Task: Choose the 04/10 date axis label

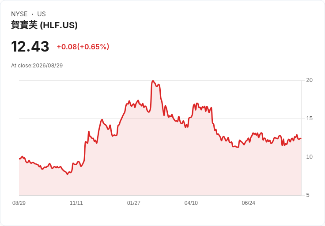Action: click(x=191, y=203)
